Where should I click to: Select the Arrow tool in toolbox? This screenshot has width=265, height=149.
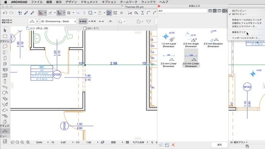click(5, 30)
